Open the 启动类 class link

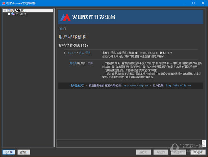point(73,63)
